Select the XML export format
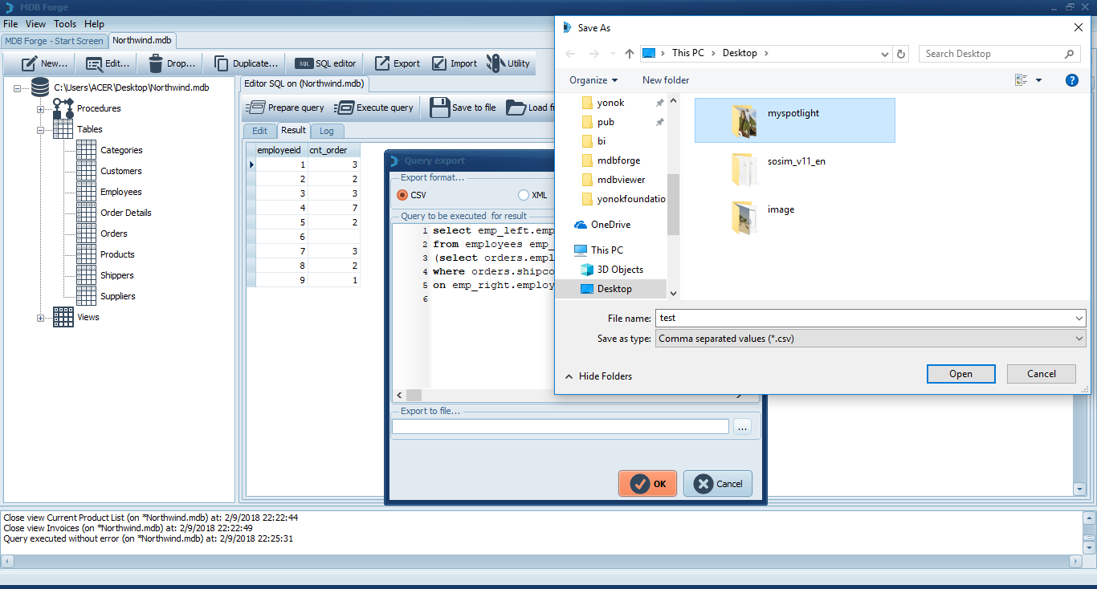The width and height of the screenshot is (1097, 589). (524, 195)
